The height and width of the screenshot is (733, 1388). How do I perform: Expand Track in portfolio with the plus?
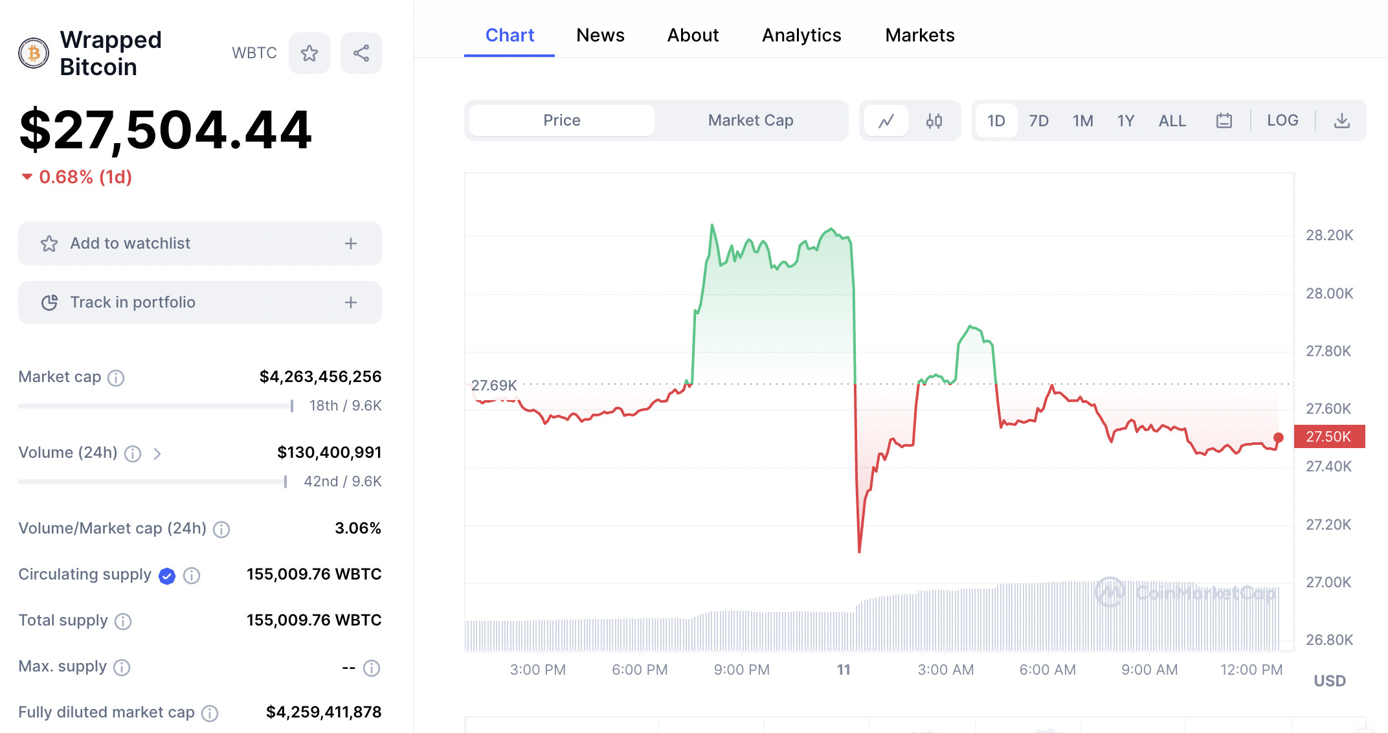[350, 302]
